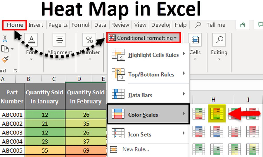
Task: Open the Find & Select magnifier in Editing
Action: tap(219, 40)
